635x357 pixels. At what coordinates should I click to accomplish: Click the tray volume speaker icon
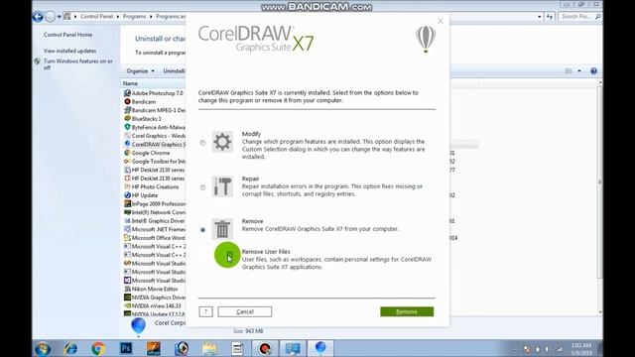point(547,349)
